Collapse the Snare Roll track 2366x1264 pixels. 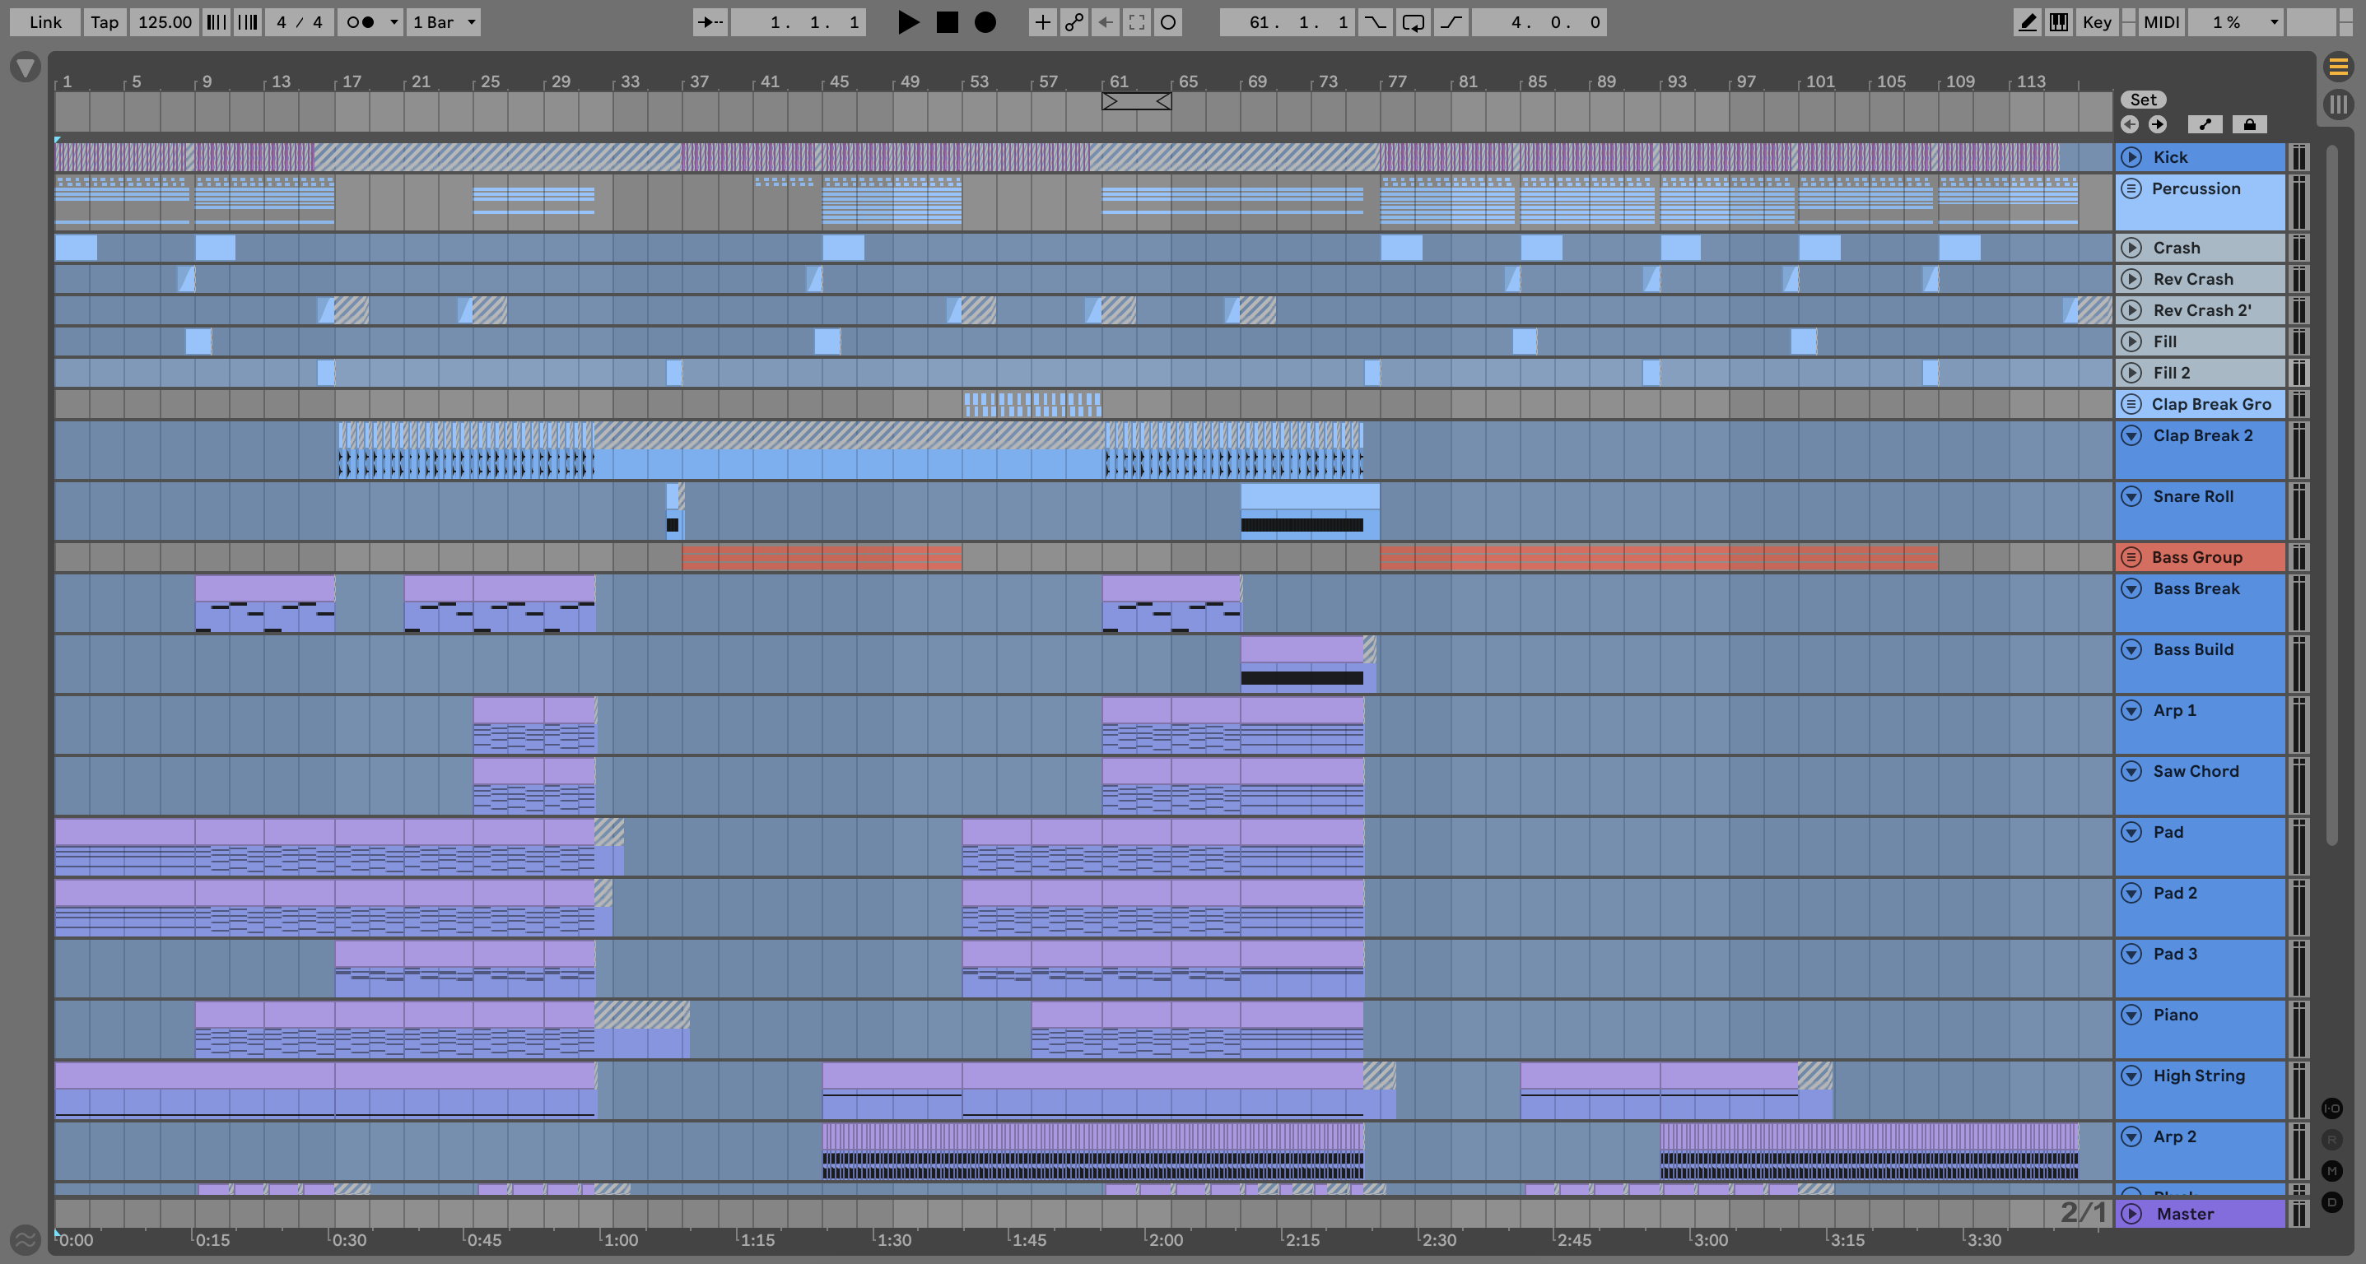coord(2132,496)
